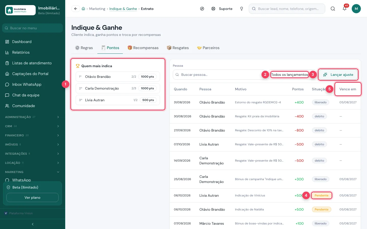Expand the LOCAÇÃO menu section
Viewport: 367px width, 229px height.
(x=33, y=163)
